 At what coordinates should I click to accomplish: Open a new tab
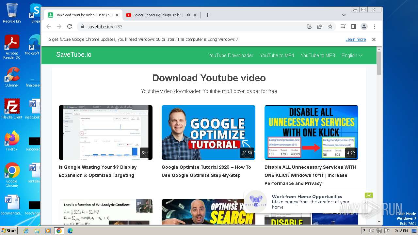pyautogui.click(x=207, y=15)
